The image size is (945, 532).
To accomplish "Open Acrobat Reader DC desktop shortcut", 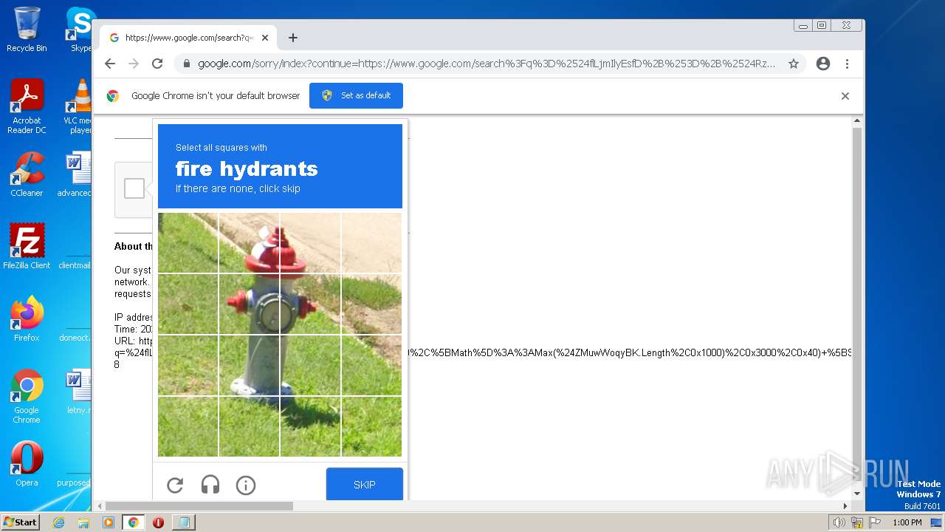I will click(x=27, y=106).
